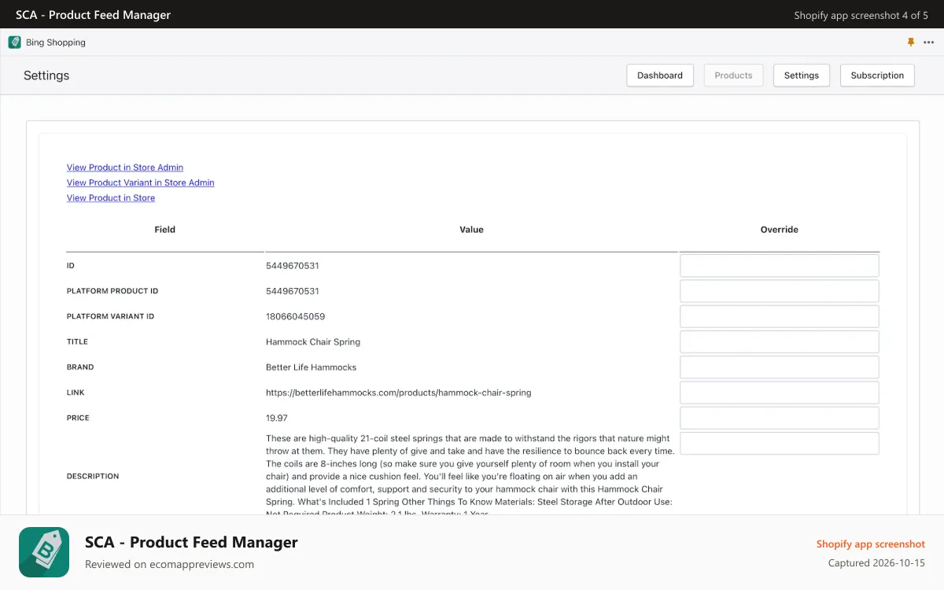This screenshot has width=944, height=590.
Task: Click the Override column header
Action: [x=780, y=230]
